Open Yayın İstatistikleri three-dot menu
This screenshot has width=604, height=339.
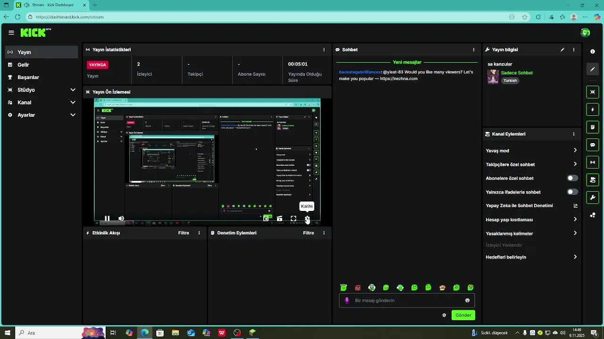[x=324, y=49]
